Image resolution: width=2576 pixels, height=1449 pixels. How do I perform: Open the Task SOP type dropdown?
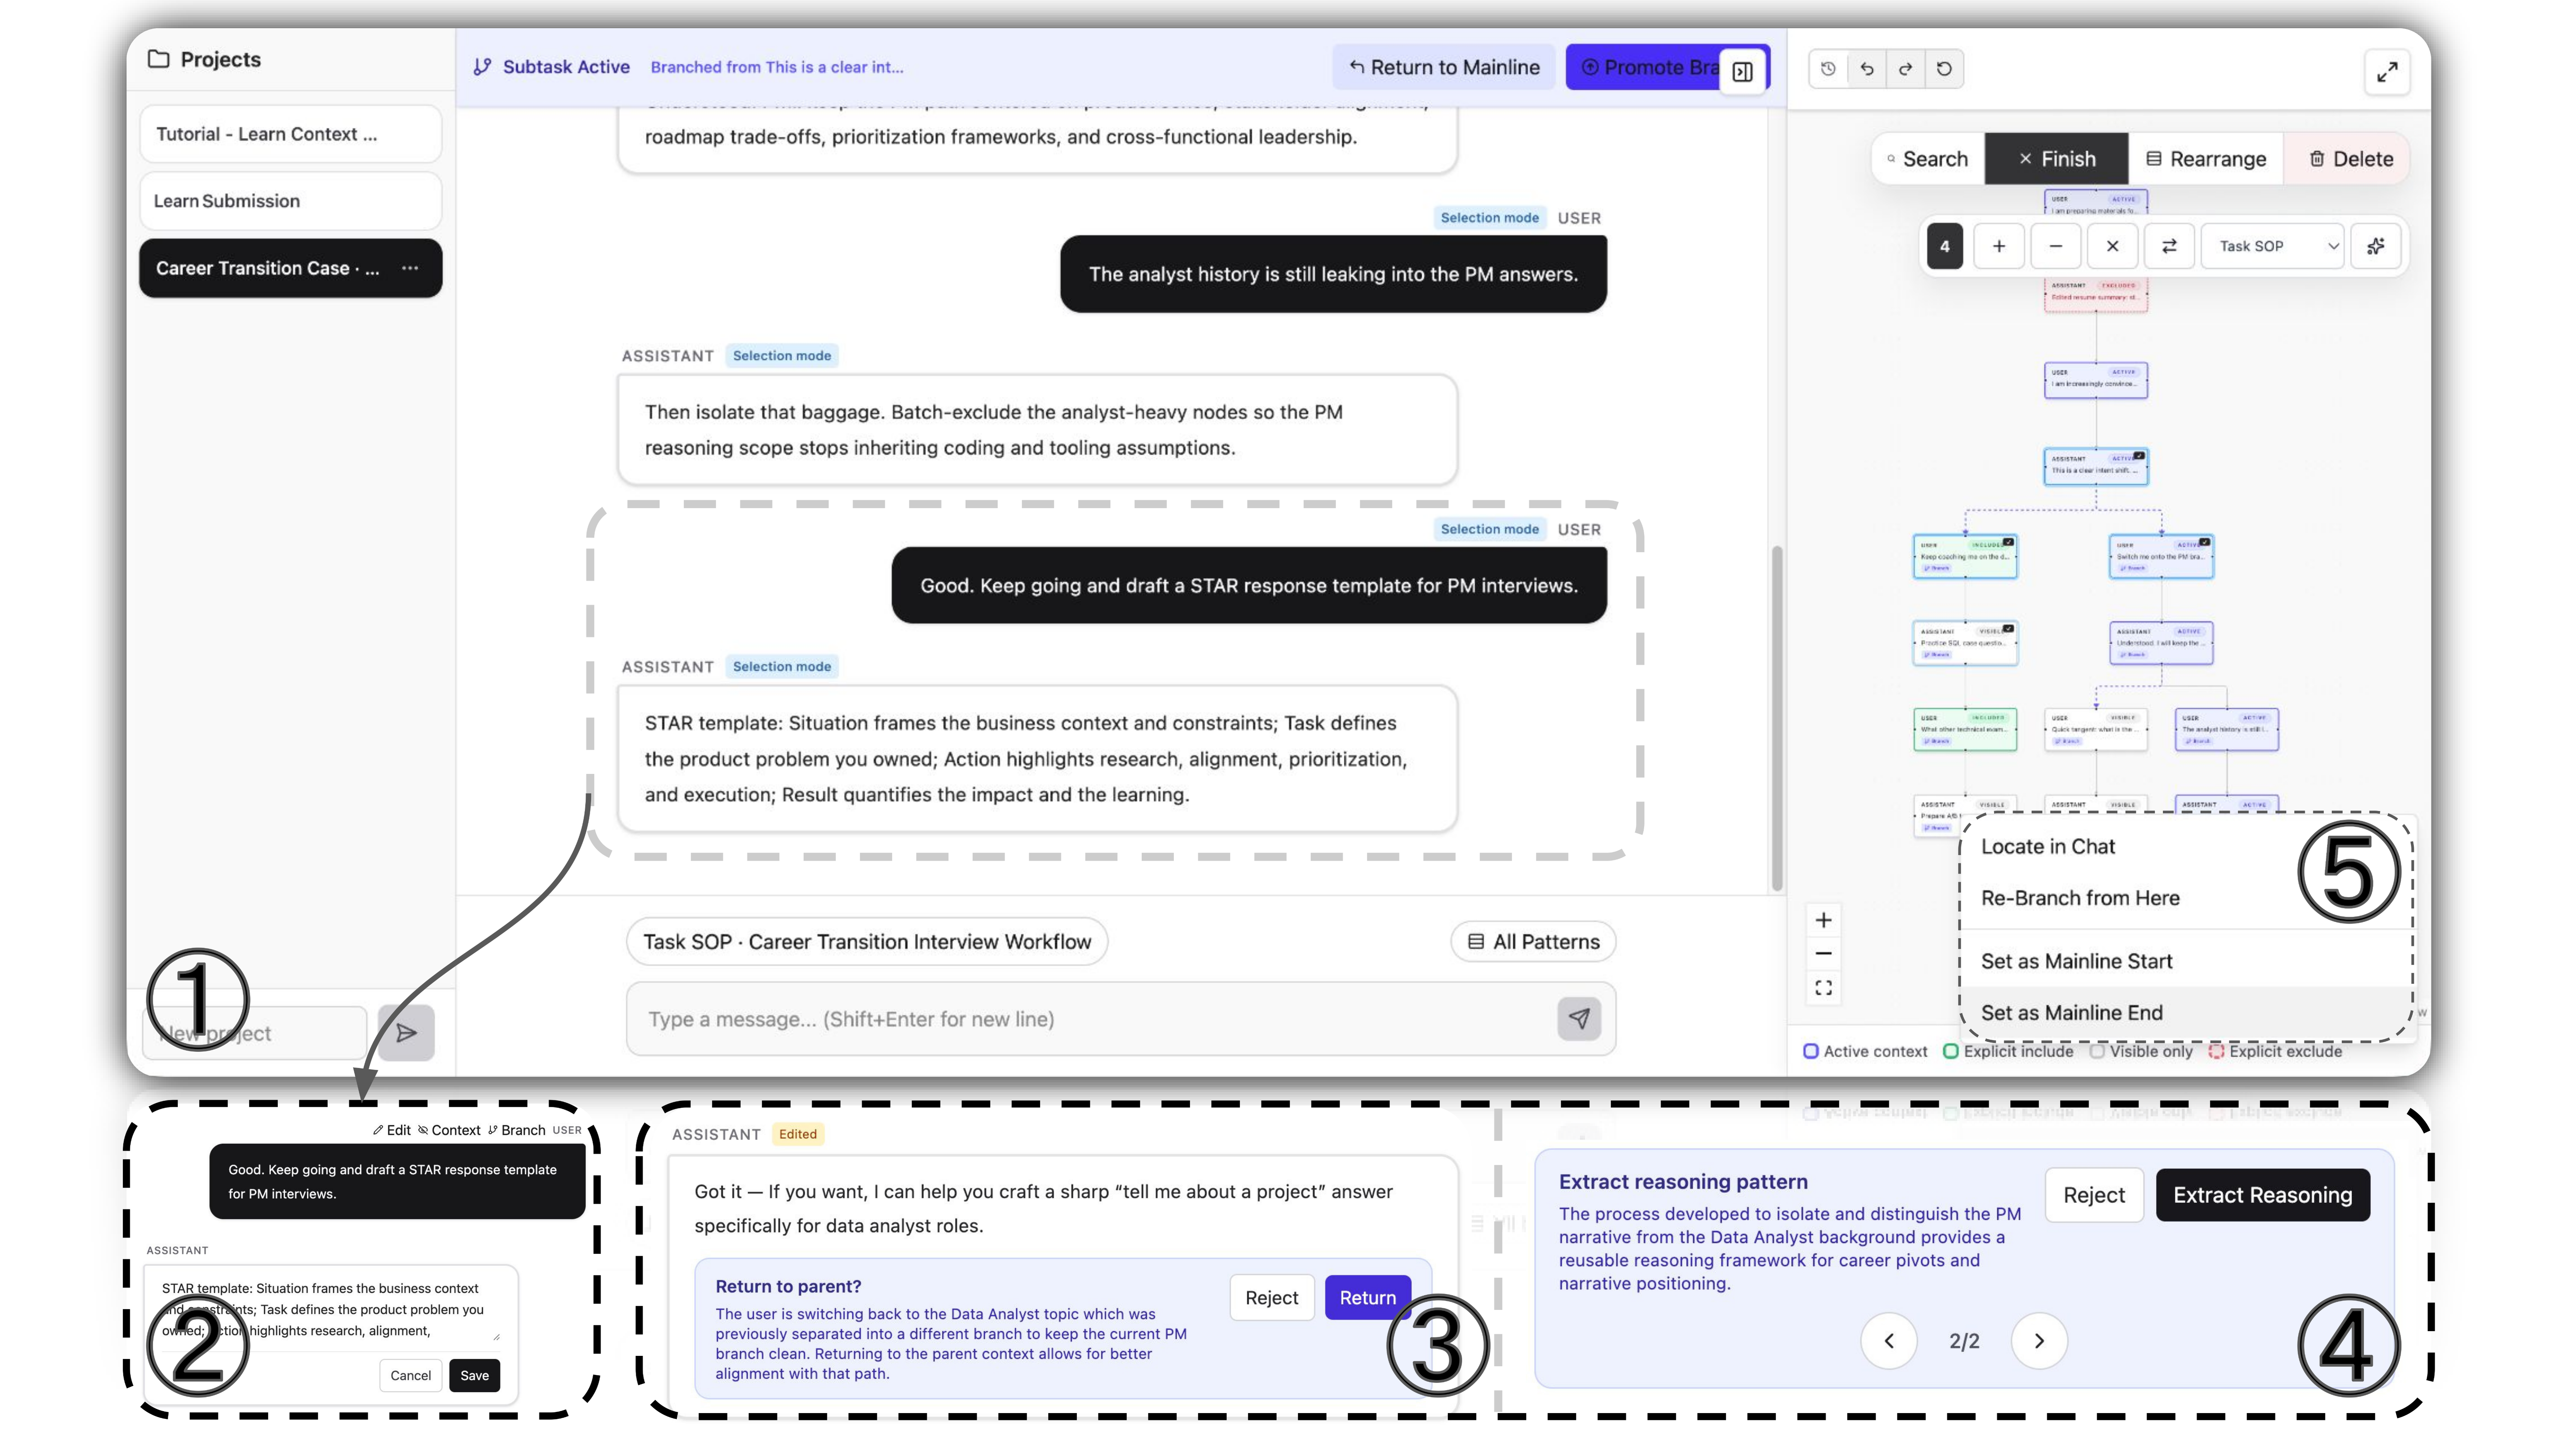(x=2272, y=246)
